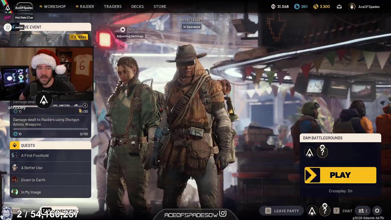Open the Quests panel header
The image size is (391, 220).
click(50, 145)
